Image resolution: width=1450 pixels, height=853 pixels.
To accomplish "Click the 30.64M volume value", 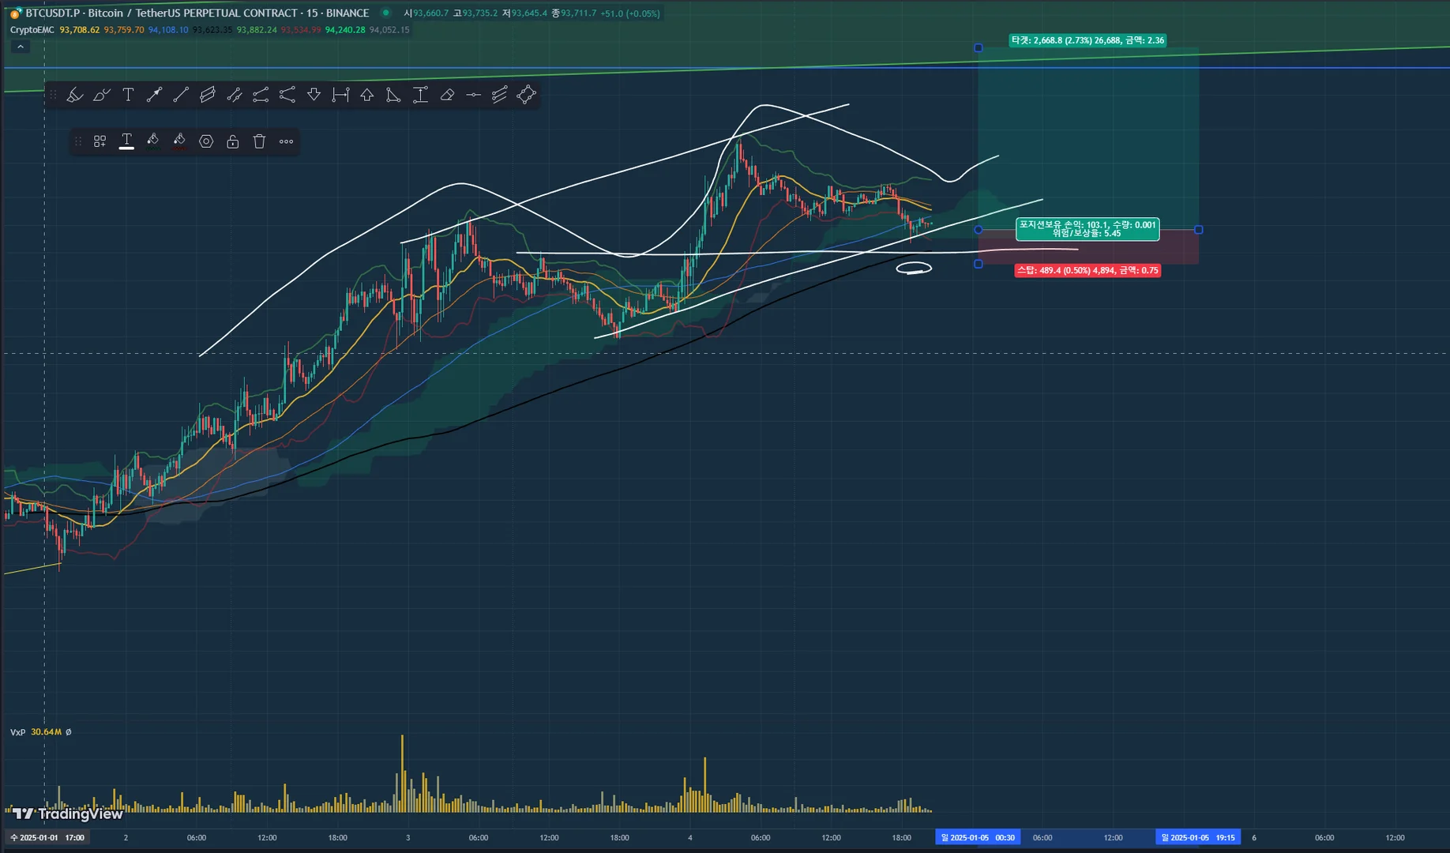I will (x=46, y=732).
